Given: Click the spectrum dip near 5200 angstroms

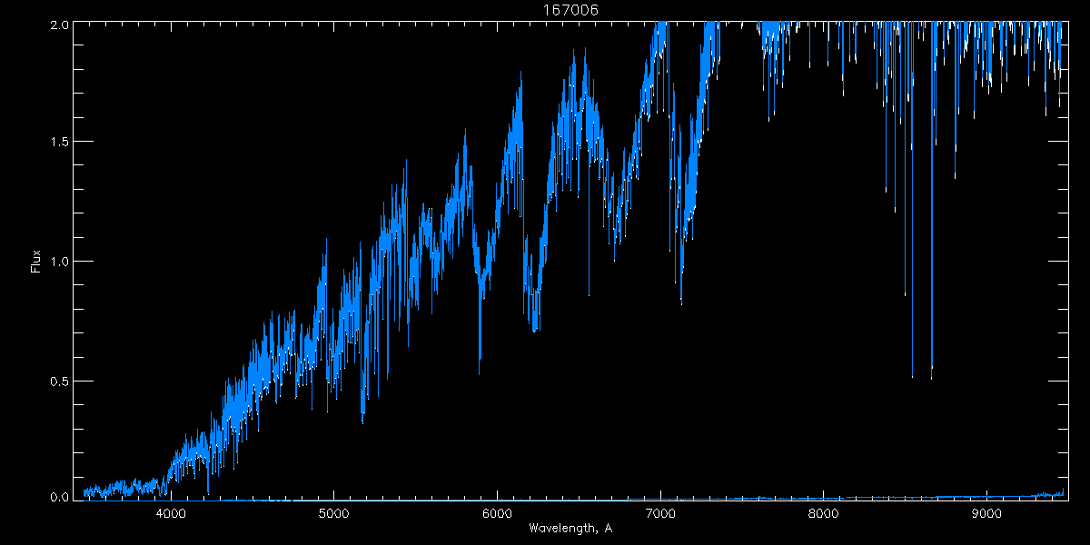Looking at the screenshot, I should (362, 418).
